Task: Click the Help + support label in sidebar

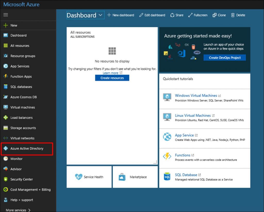Action: 22,200
